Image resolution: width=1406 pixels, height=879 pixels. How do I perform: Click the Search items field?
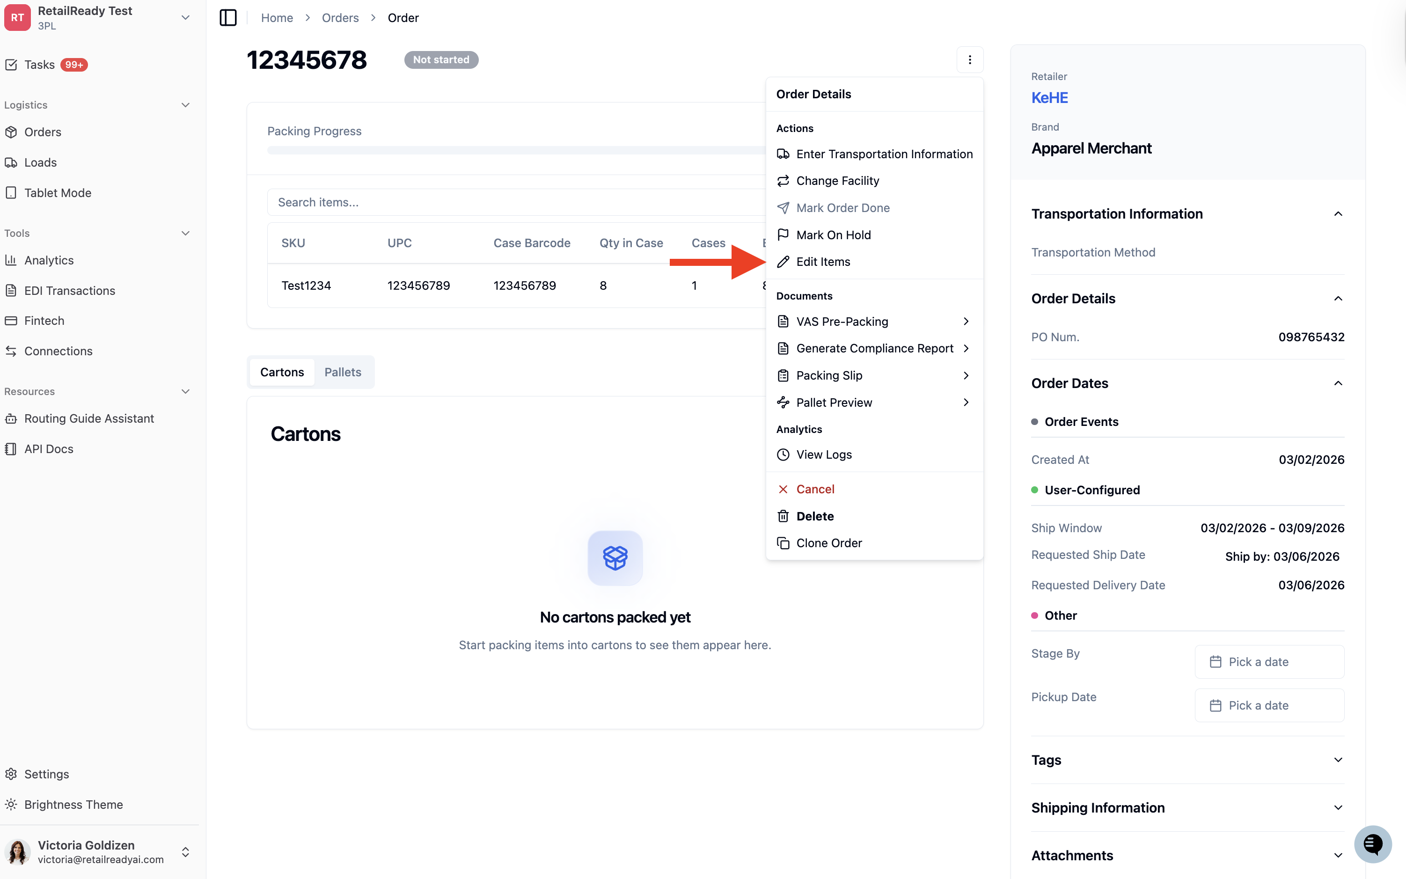point(516,202)
